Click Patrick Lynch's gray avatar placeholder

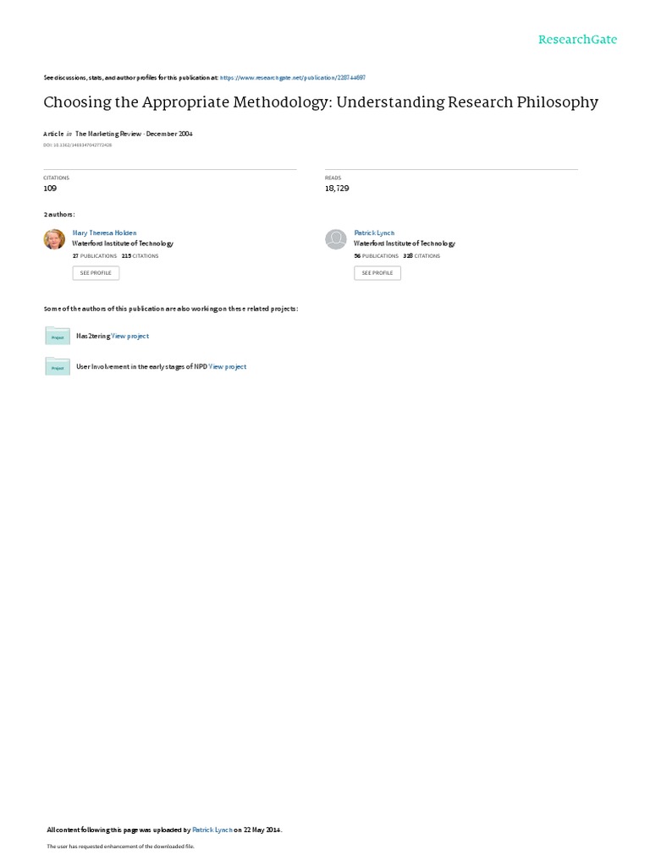coord(335,239)
